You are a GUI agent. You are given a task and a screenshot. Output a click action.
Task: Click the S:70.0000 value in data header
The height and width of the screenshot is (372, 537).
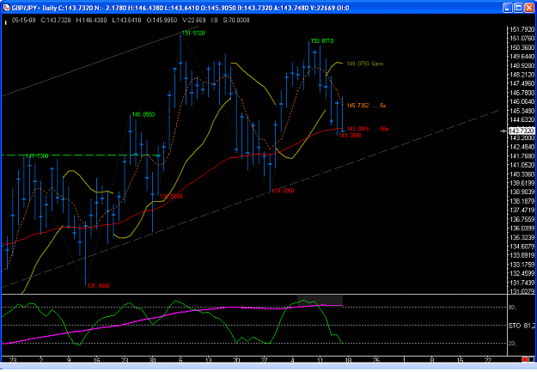[x=236, y=21]
